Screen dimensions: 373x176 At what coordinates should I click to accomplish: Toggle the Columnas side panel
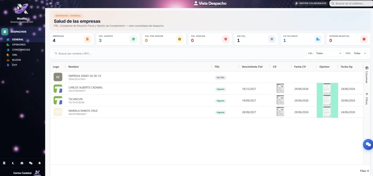coord(367,75)
